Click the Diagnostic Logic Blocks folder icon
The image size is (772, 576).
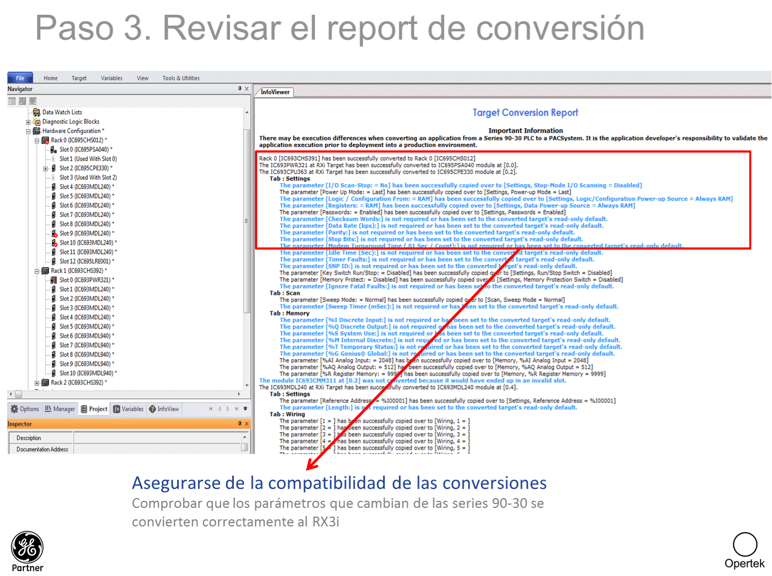pyautogui.click(x=37, y=122)
